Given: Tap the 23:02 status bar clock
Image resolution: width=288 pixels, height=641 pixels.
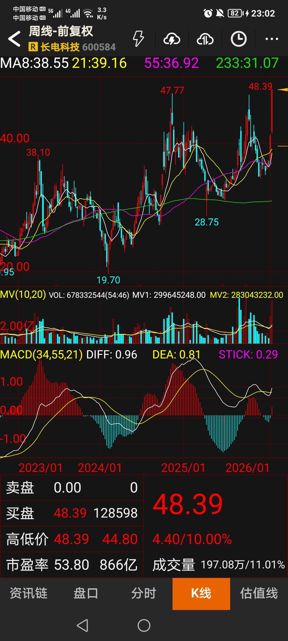Looking at the screenshot, I should click(x=263, y=13).
